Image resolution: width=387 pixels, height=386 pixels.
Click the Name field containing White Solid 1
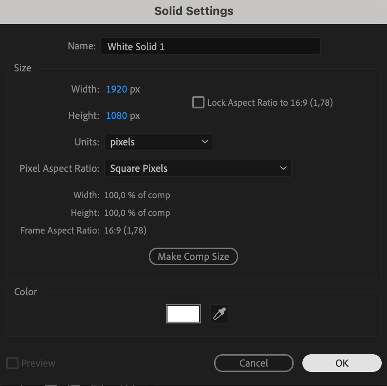(x=210, y=46)
